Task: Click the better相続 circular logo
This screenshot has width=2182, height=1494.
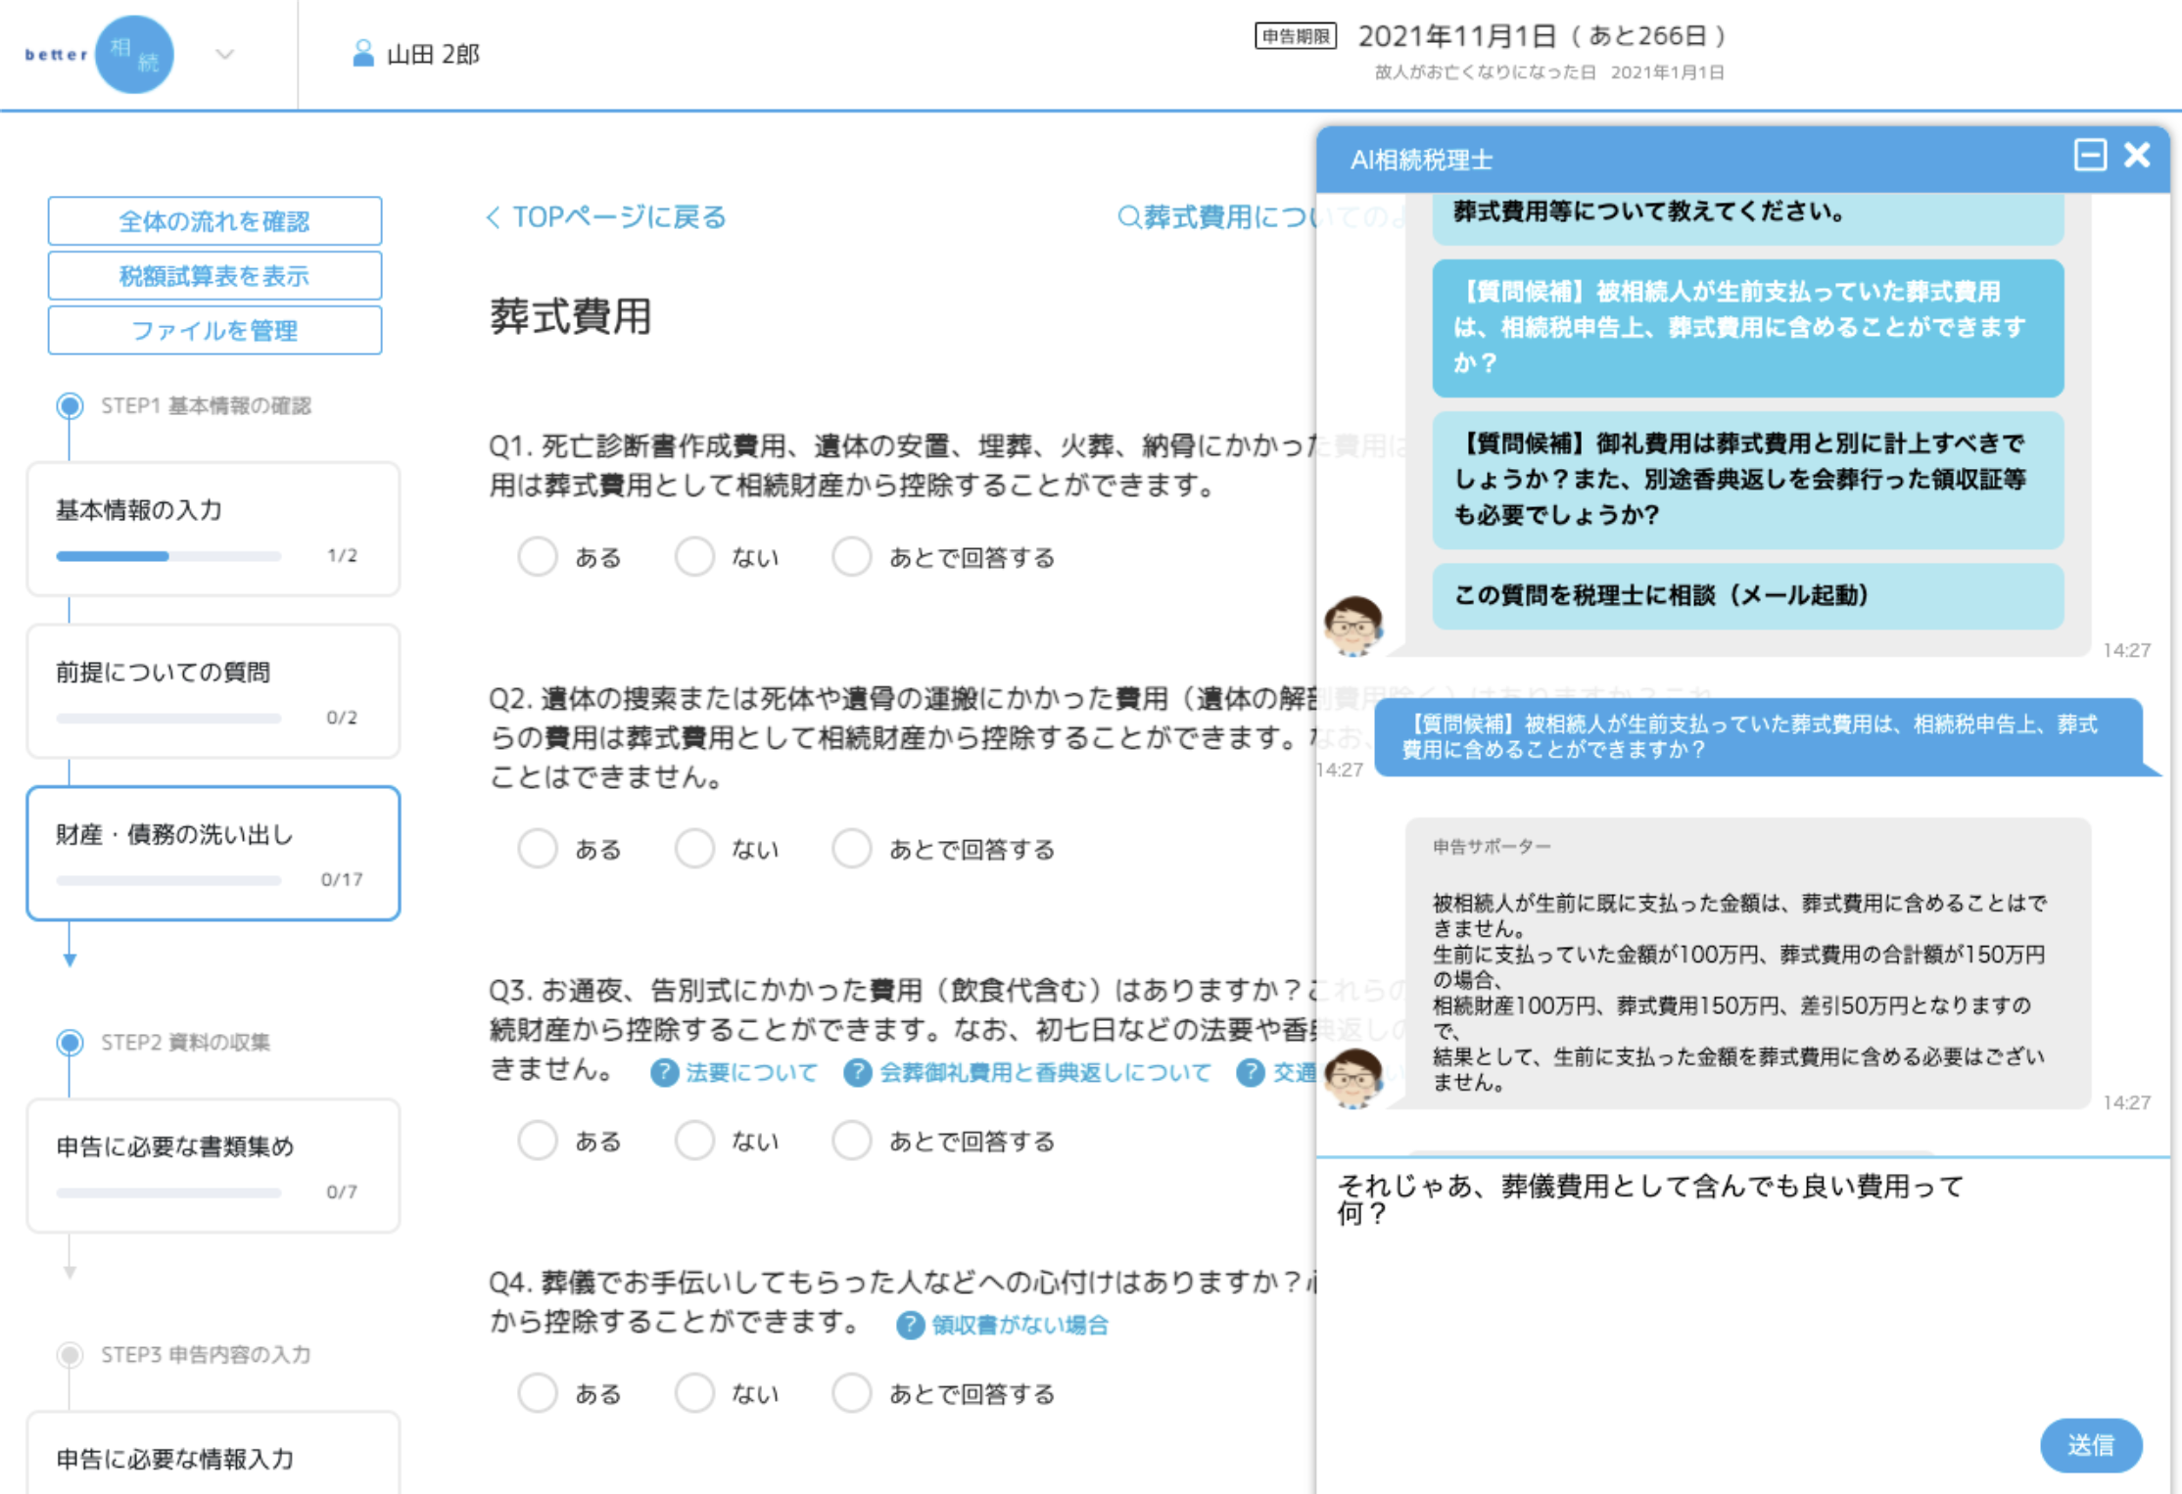Action: coord(135,54)
